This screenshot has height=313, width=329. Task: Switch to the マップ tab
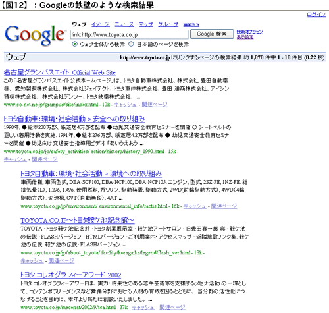(x=146, y=24)
